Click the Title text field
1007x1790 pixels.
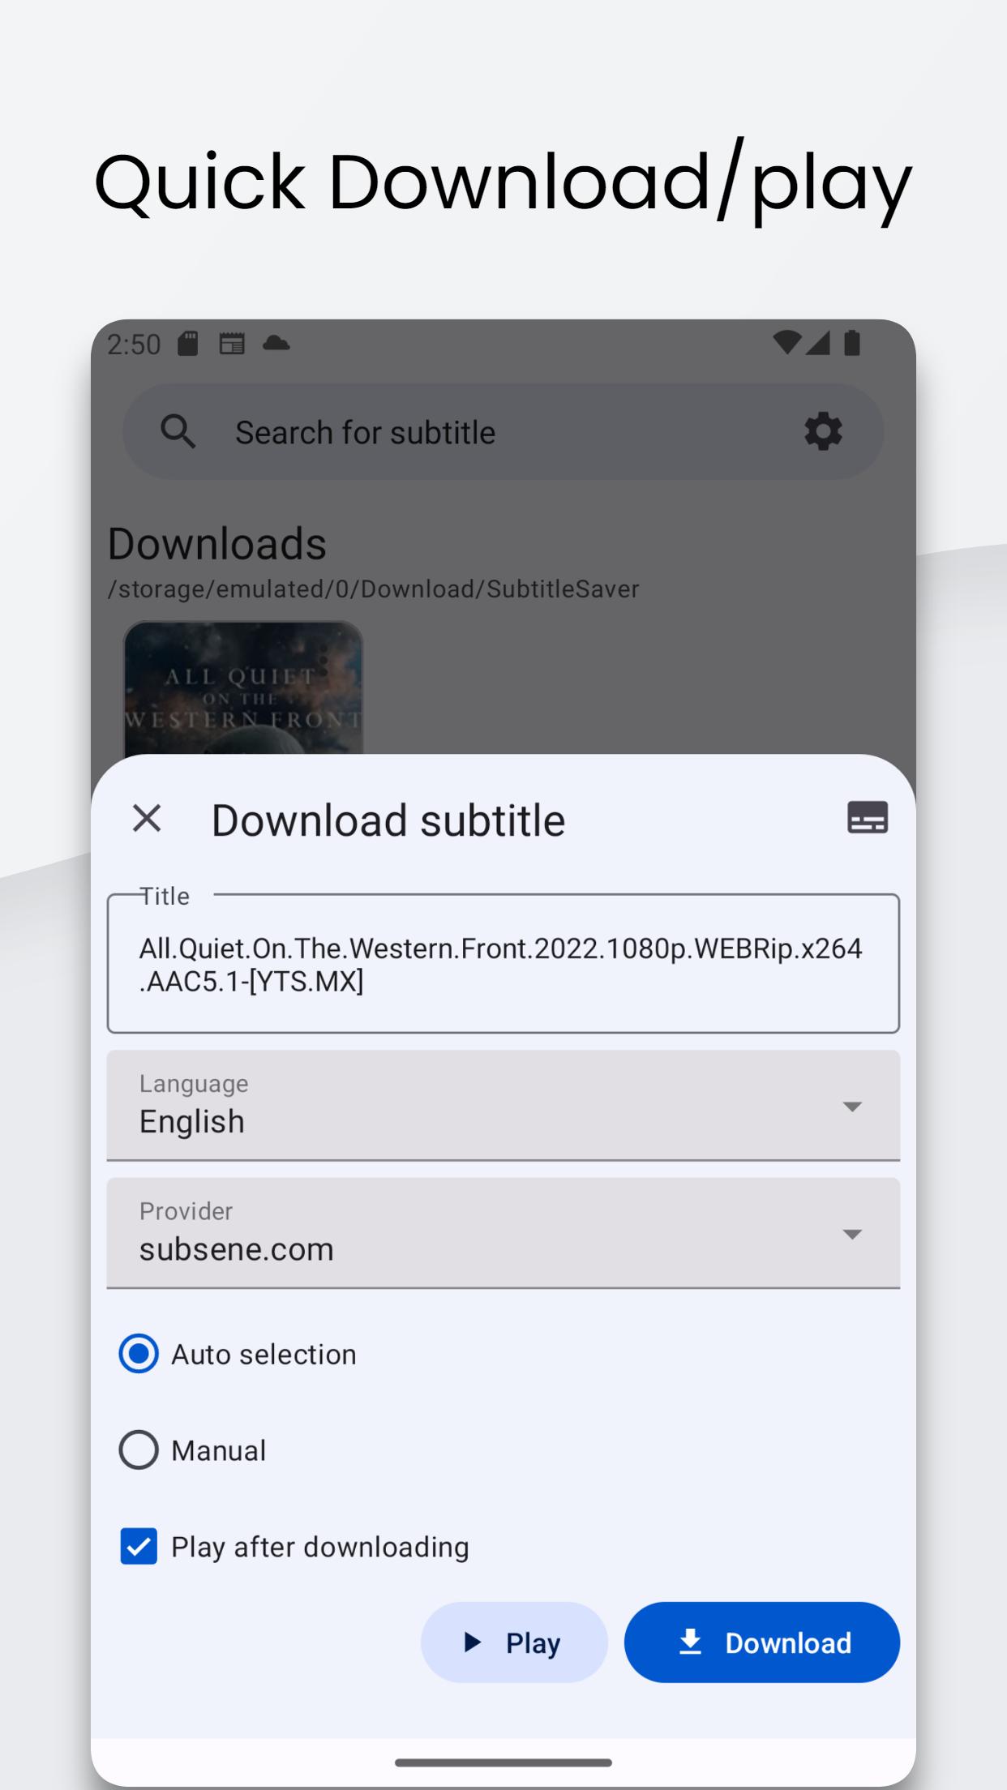click(x=503, y=964)
